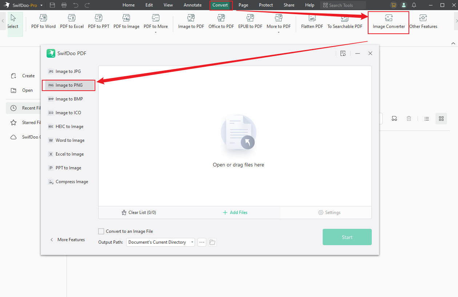Open the Image to PDF converter

pos(191,22)
